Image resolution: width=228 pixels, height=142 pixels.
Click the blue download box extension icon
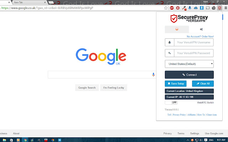(202, 8)
